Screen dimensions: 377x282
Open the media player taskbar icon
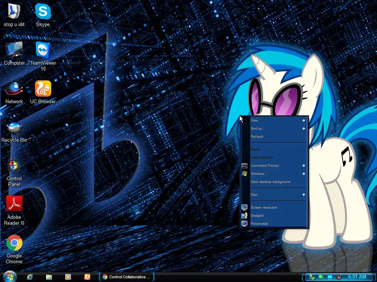[68, 277]
